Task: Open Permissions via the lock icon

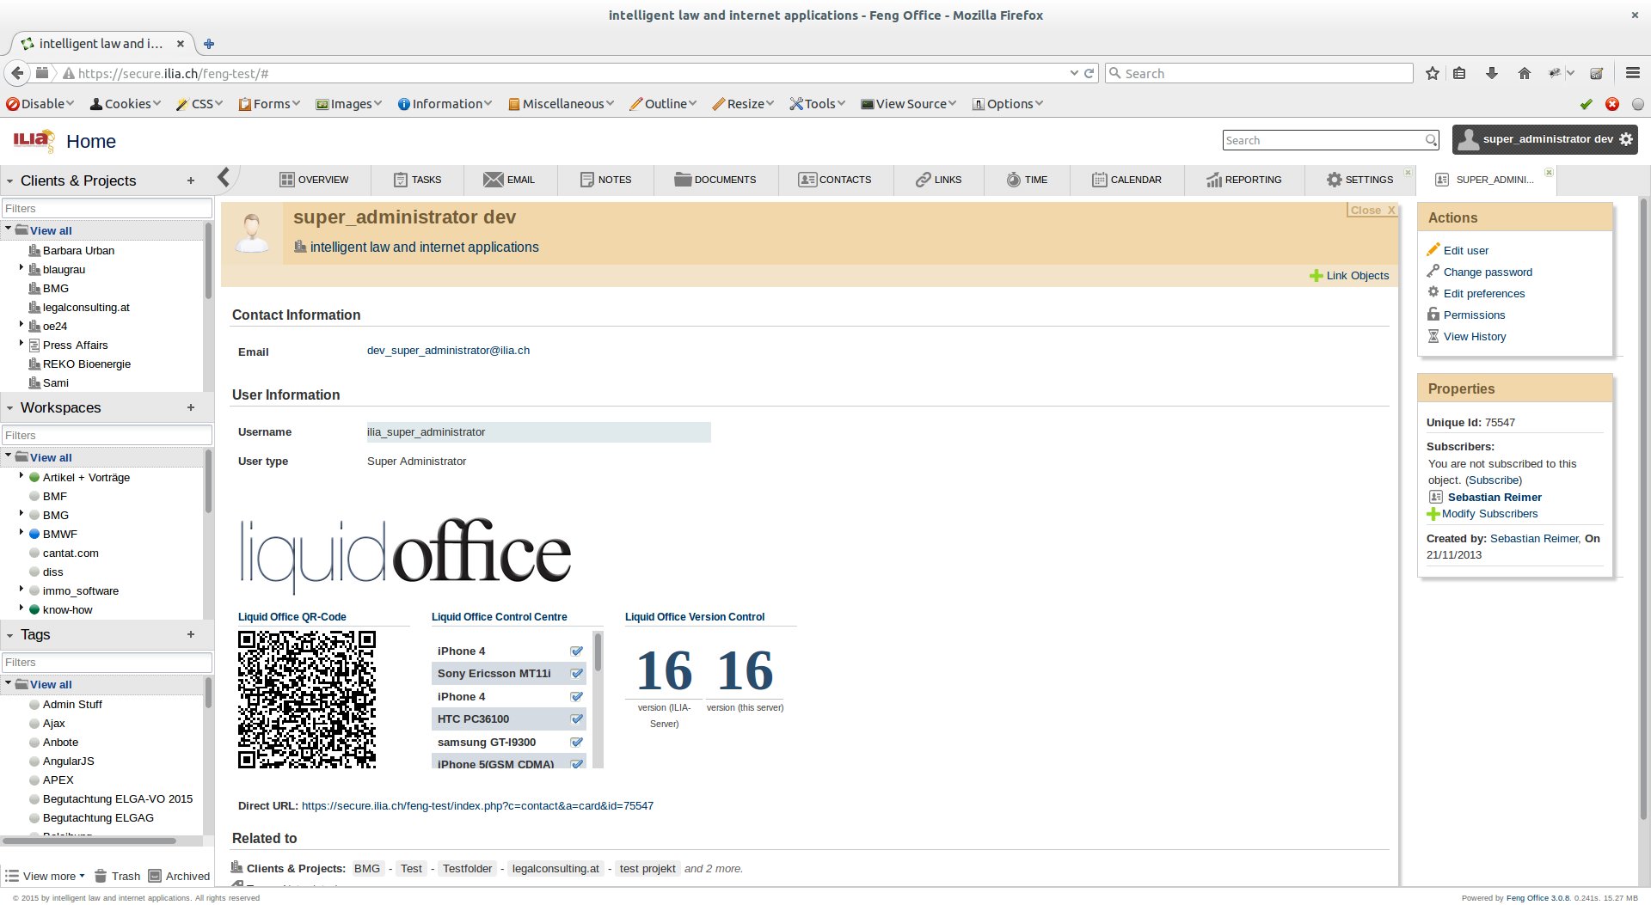Action: [1433, 315]
